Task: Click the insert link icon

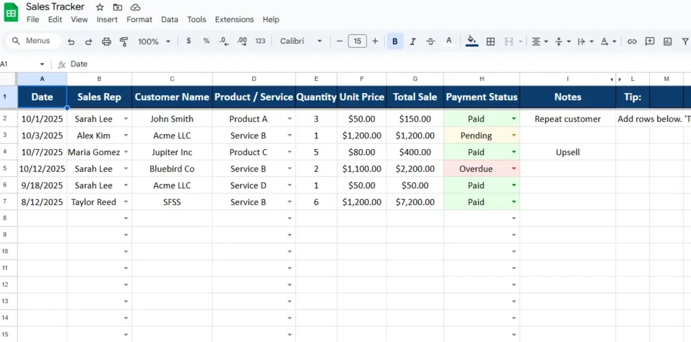Action: pos(632,41)
